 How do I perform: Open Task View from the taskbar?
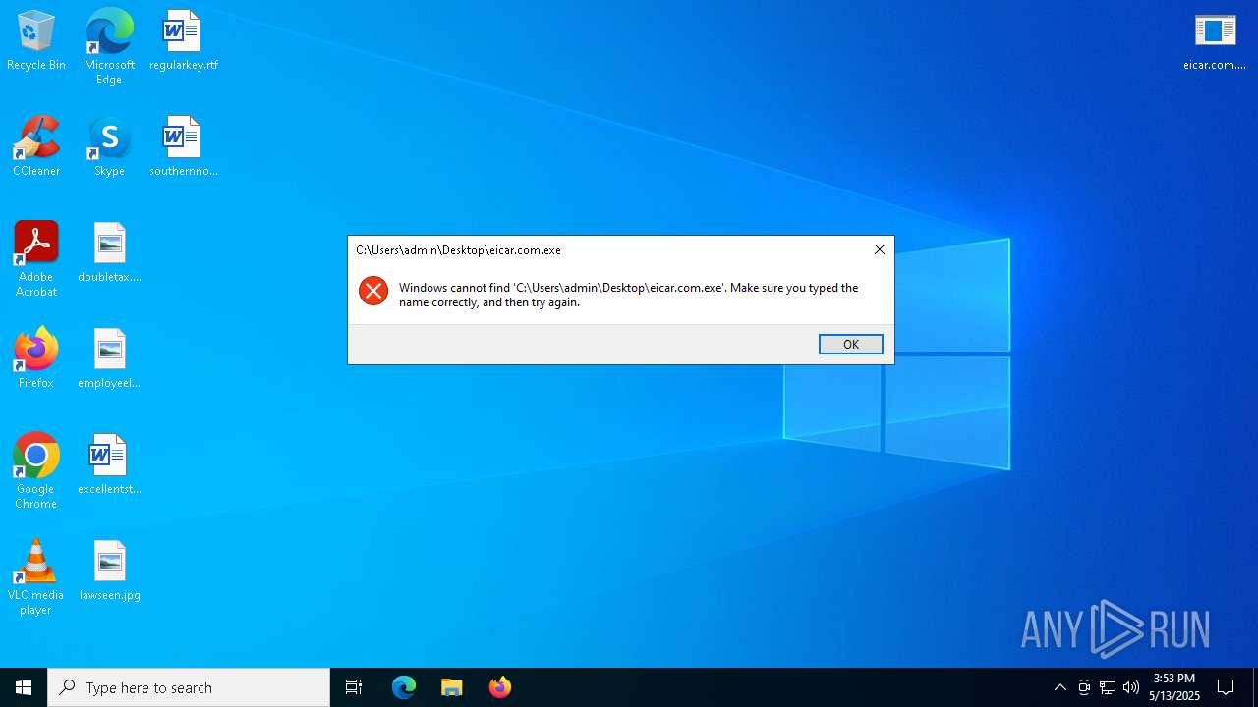coord(354,687)
